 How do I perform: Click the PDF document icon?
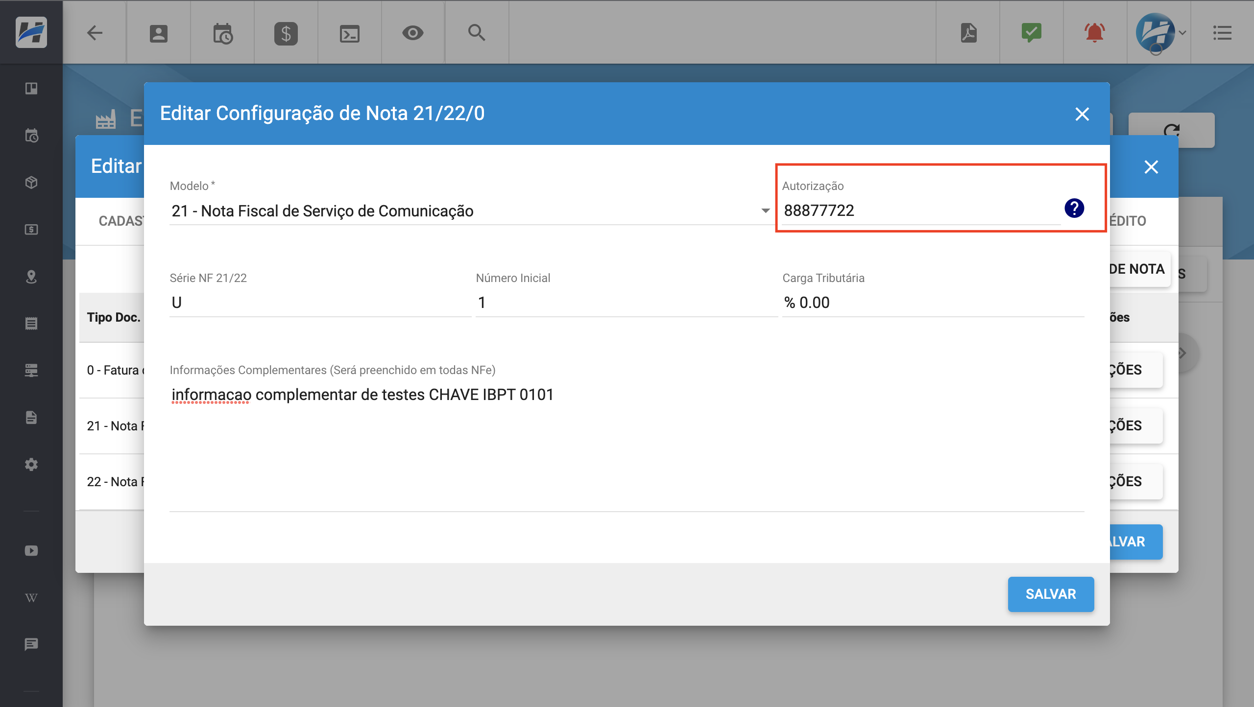968,33
